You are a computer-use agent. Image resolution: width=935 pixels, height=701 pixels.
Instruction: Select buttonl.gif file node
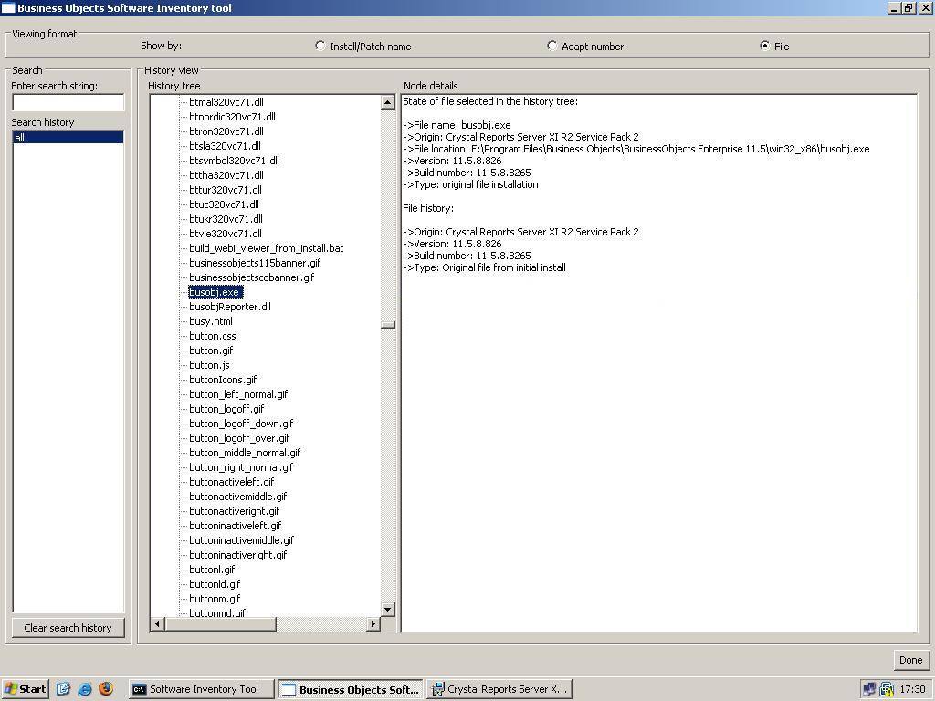tap(212, 570)
